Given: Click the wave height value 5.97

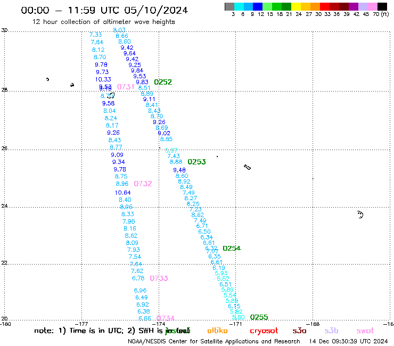Looking at the screenshot, I should click(x=171, y=151).
